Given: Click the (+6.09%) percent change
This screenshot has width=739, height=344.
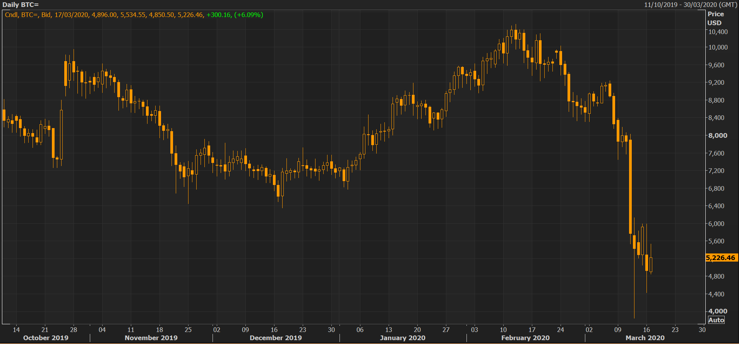Looking at the screenshot, I should [x=249, y=15].
